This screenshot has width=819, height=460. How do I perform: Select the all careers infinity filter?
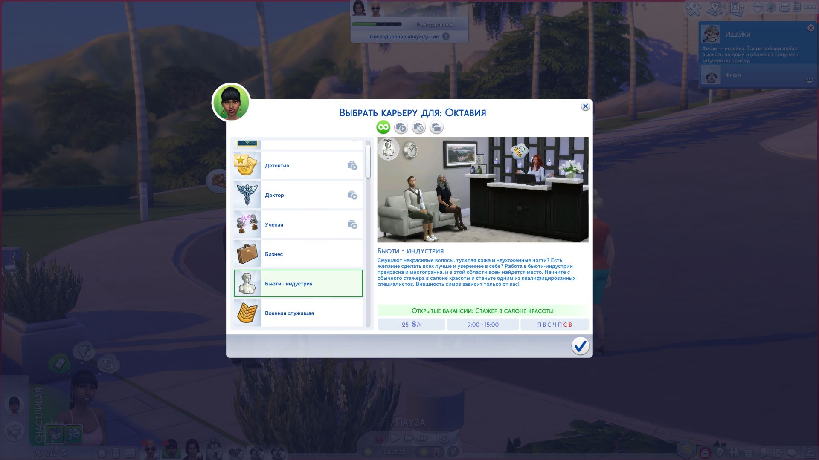[x=383, y=127]
